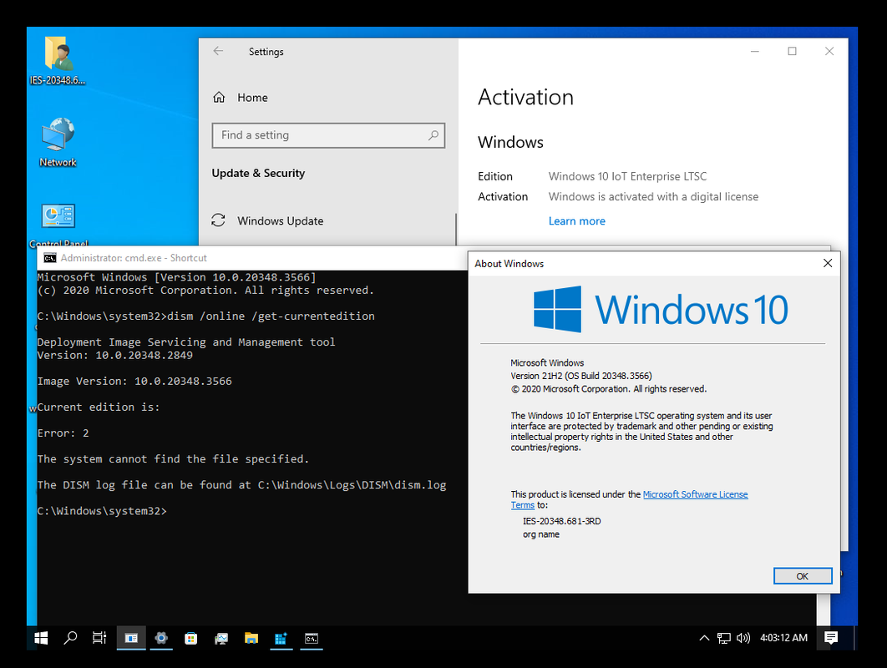Screen dimensions: 887x668
Task: Click the Update & Security heading
Action: tap(258, 173)
